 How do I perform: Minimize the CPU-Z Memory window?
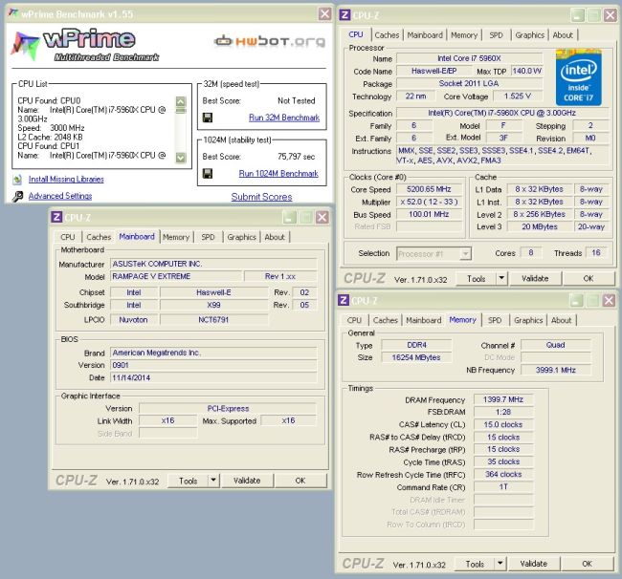pyautogui.click(x=576, y=301)
